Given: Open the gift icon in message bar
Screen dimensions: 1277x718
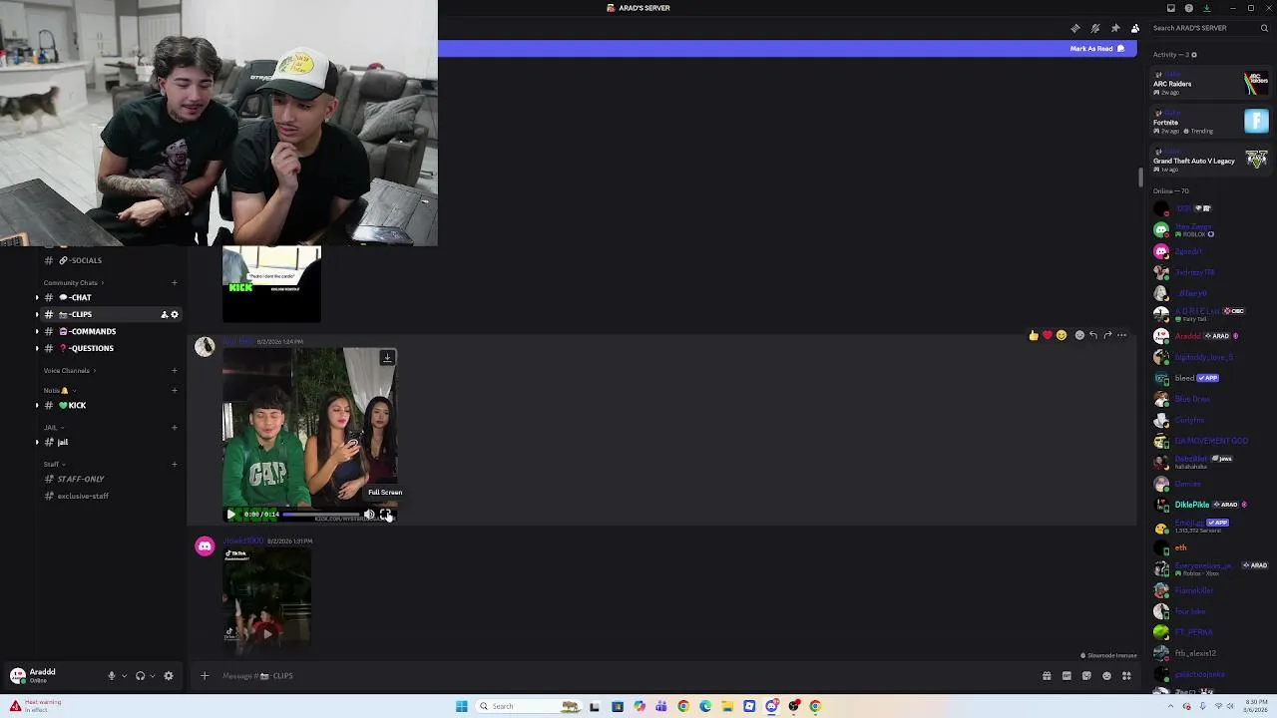Looking at the screenshot, I should tap(1047, 675).
